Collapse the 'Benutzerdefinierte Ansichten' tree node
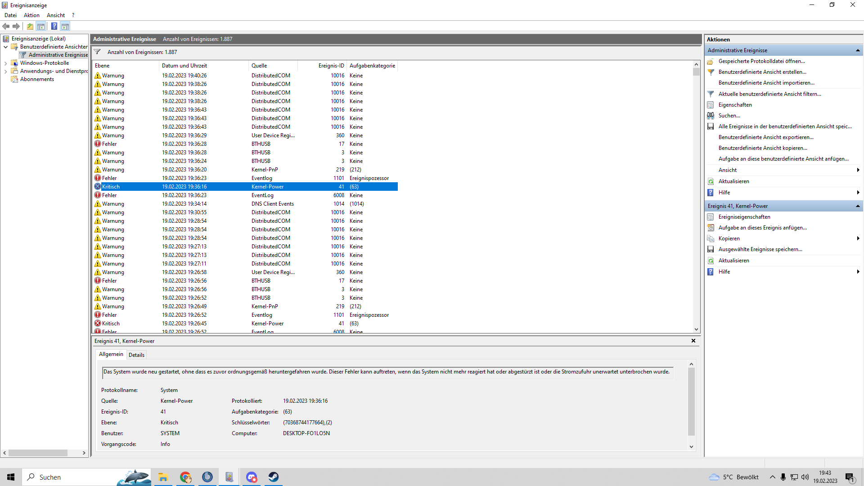Viewport: 864px width, 486px height. (x=5, y=47)
